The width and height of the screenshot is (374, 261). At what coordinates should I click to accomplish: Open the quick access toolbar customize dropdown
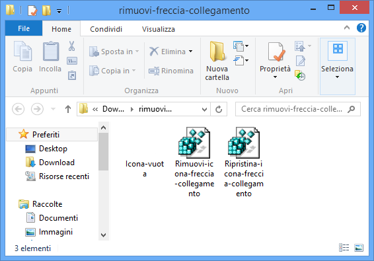coord(59,11)
